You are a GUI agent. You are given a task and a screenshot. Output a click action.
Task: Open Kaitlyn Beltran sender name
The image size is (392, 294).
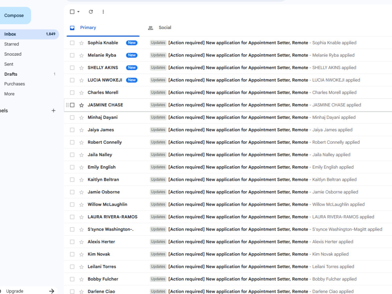[x=103, y=180]
